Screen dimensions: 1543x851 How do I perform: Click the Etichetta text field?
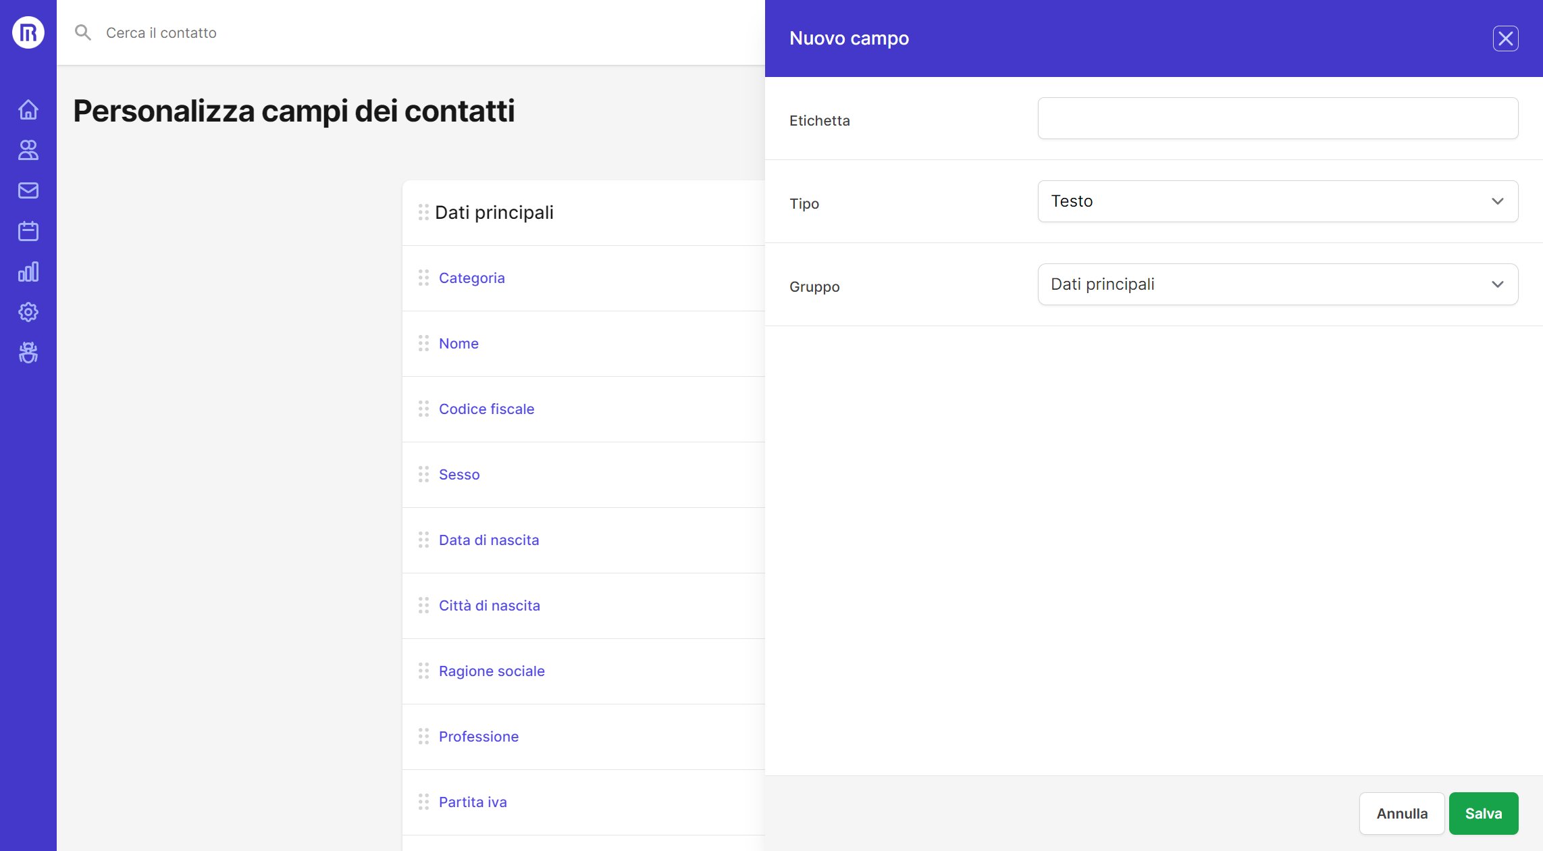(1278, 118)
